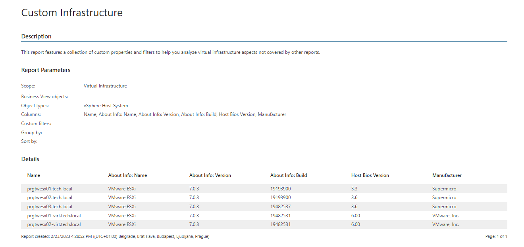Click VMware ESXi in prgtwesx01.tech.local row
Screen dimensions: 524x247
[122, 189]
